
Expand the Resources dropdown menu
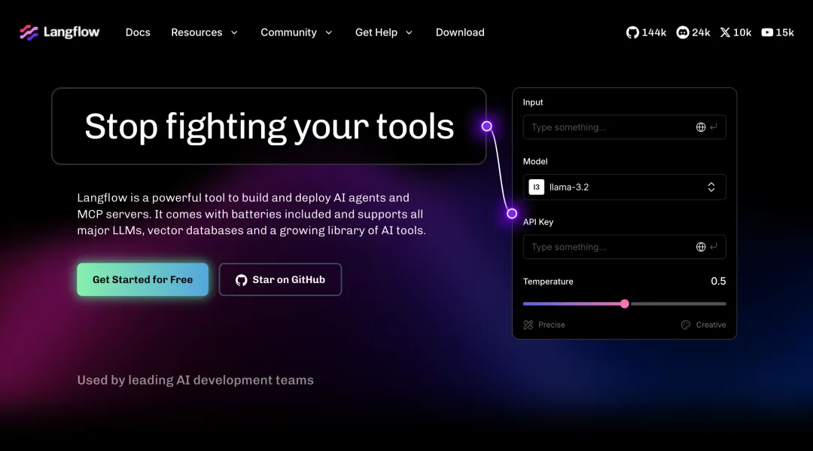204,32
